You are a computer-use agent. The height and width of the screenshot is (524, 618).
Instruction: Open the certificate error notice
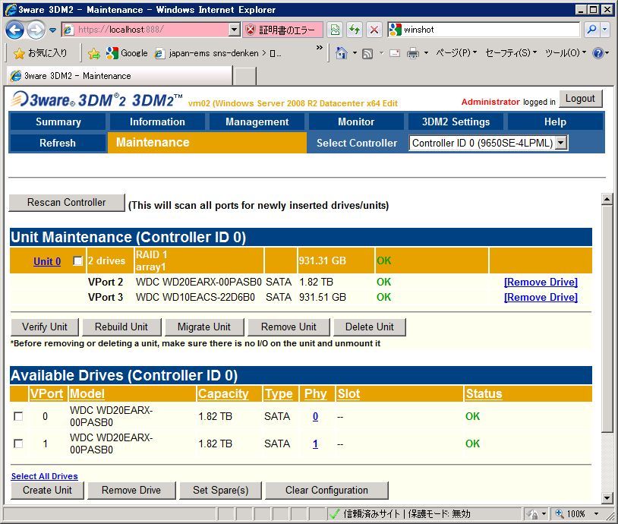[282, 30]
